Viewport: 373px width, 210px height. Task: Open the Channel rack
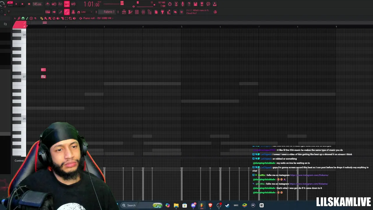tap(137, 12)
